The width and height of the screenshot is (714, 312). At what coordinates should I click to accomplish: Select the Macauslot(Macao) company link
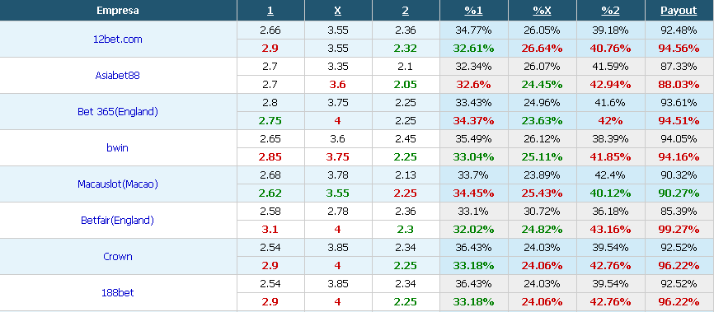coord(117,184)
